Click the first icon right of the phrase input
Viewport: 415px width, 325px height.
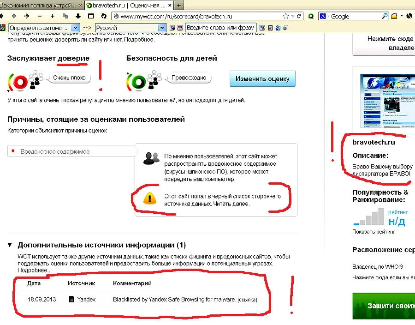pos(262,28)
